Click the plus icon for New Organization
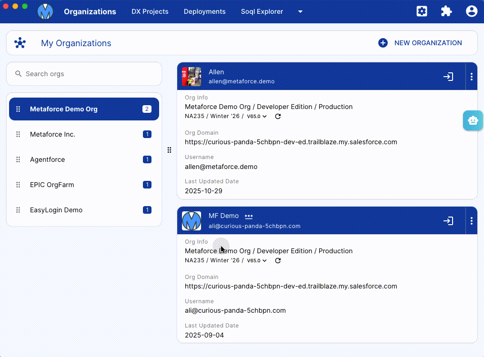 coord(383,43)
